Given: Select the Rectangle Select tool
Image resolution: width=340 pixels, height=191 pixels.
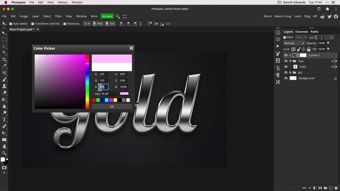Looking at the screenshot, I should pos(4,40).
